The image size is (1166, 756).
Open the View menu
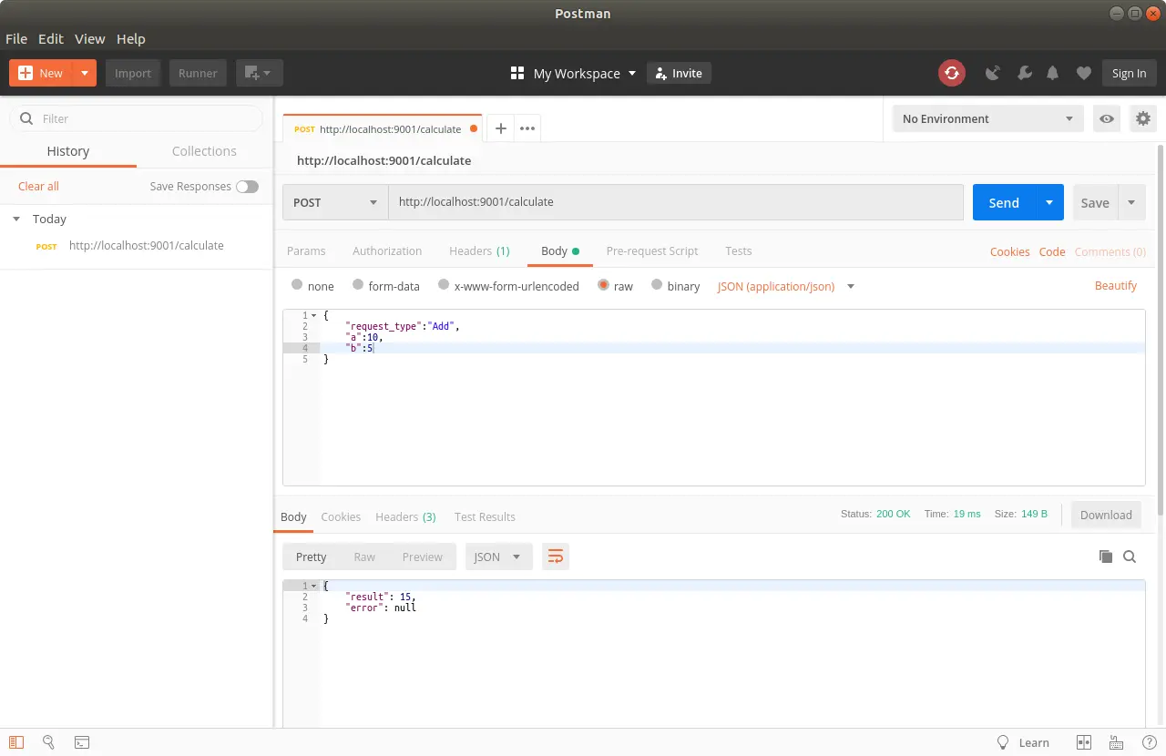[90, 38]
